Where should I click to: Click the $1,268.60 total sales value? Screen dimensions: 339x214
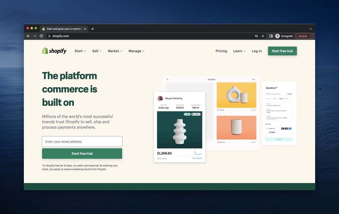click(x=164, y=153)
